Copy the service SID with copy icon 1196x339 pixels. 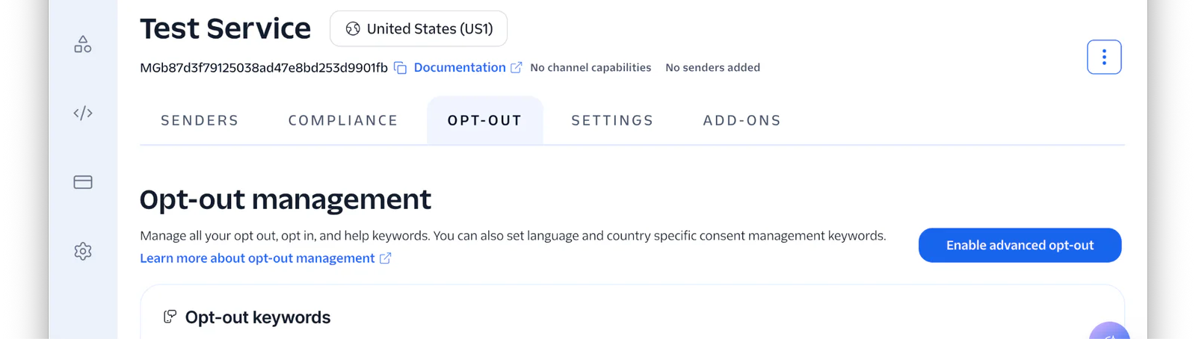pyautogui.click(x=401, y=68)
